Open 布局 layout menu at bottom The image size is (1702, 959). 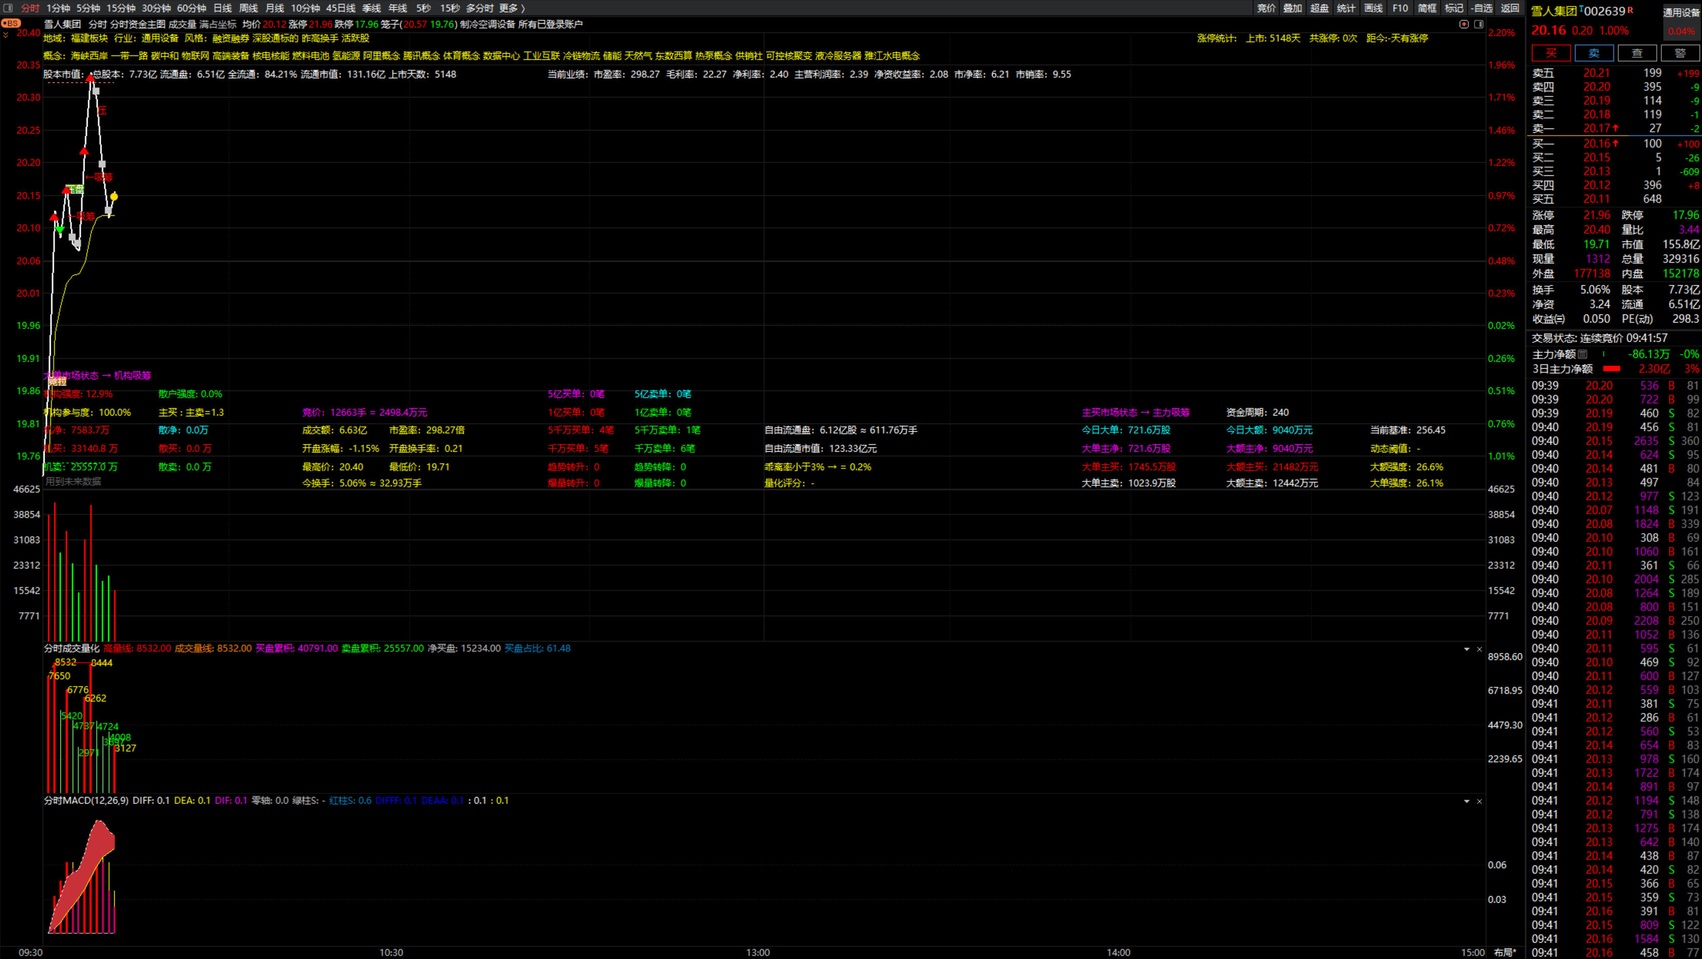click(1505, 952)
